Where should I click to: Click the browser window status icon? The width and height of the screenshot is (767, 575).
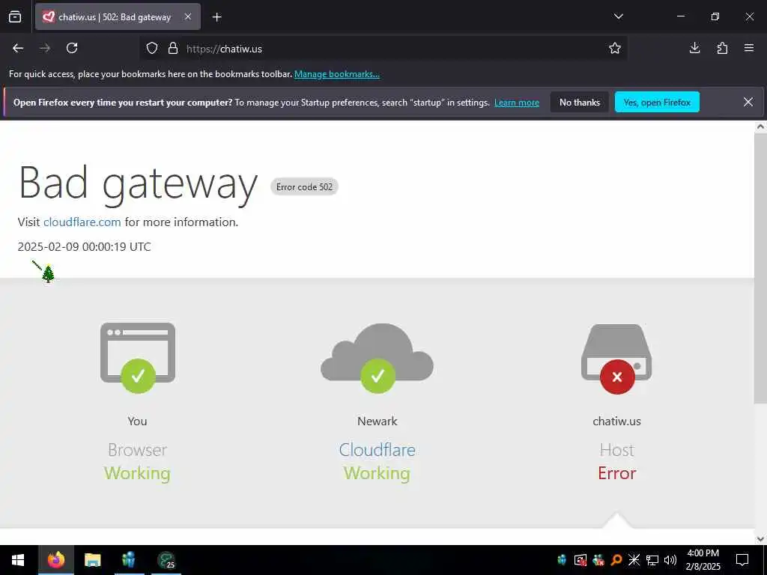point(138,357)
